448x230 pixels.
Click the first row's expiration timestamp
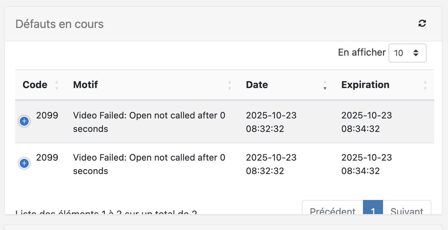point(366,122)
